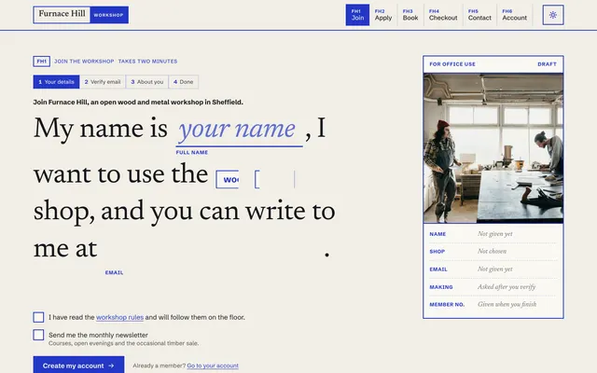Click the EMAIL label under 'me at'
The width and height of the screenshot is (597, 373).
point(114,272)
